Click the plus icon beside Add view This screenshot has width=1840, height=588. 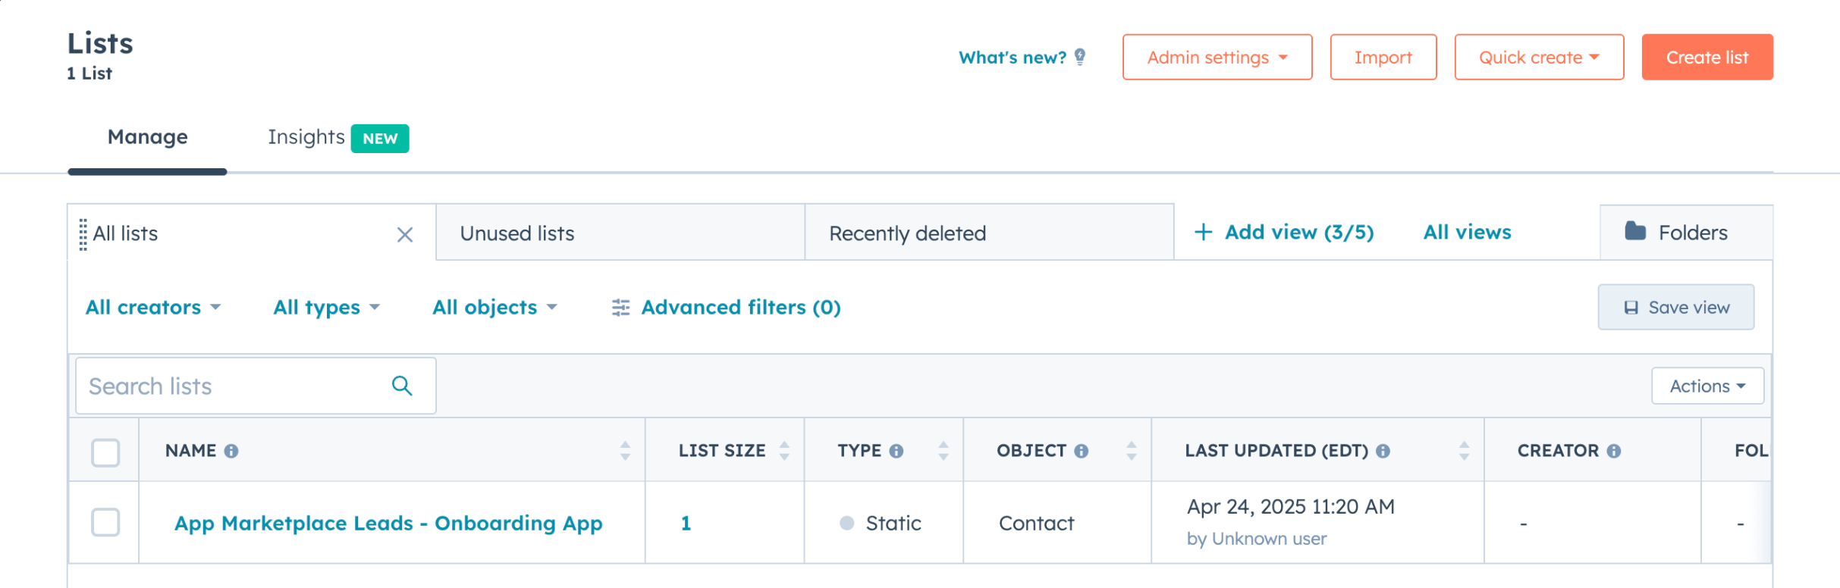pos(1203,232)
